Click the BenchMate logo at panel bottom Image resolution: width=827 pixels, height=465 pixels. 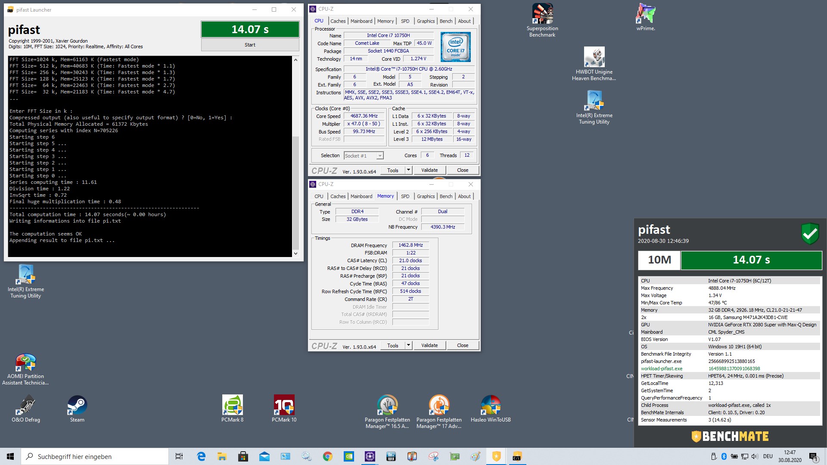coord(730,437)
